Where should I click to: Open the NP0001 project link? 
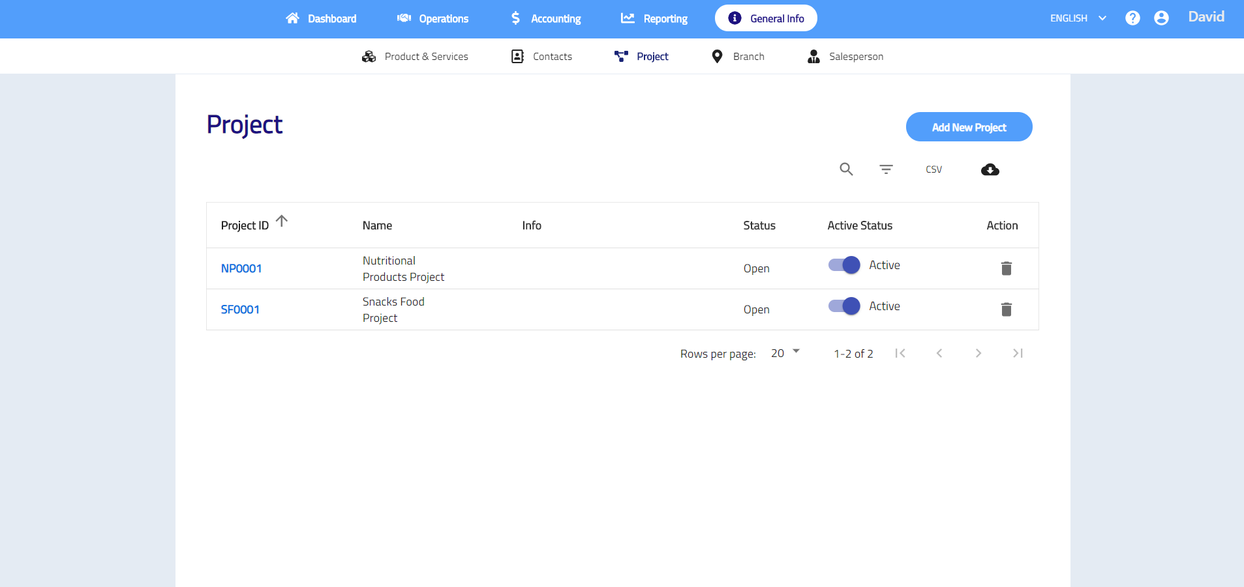tap(241, 268)
